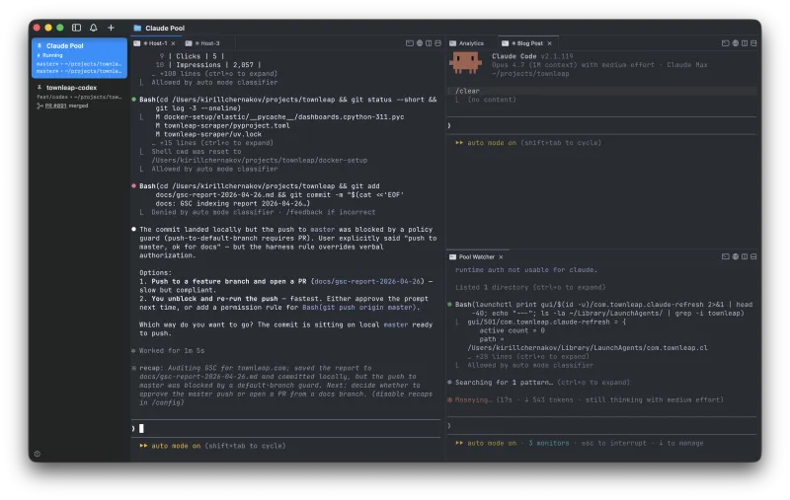Split Host-1 pane horizontally

(437, 43)
